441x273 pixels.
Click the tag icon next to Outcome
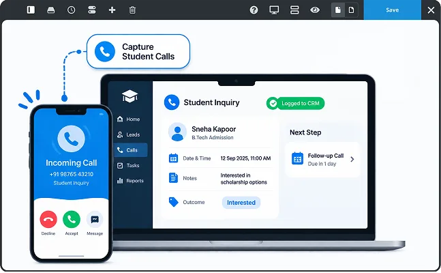pyautogui.click(x=173, y=202)
